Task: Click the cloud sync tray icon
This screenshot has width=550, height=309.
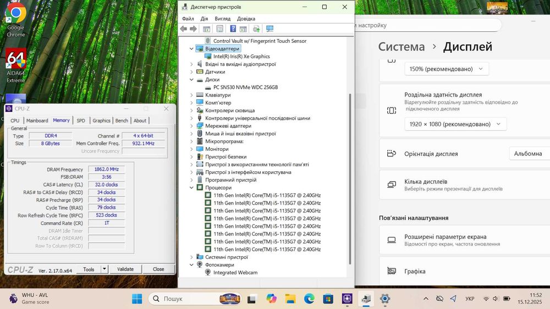Action: coord(439,299)
